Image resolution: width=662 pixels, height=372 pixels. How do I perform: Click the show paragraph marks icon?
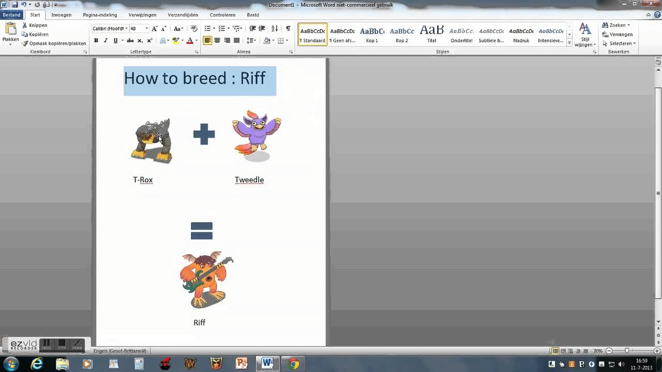pyautogui.click(x=288, y=28)
